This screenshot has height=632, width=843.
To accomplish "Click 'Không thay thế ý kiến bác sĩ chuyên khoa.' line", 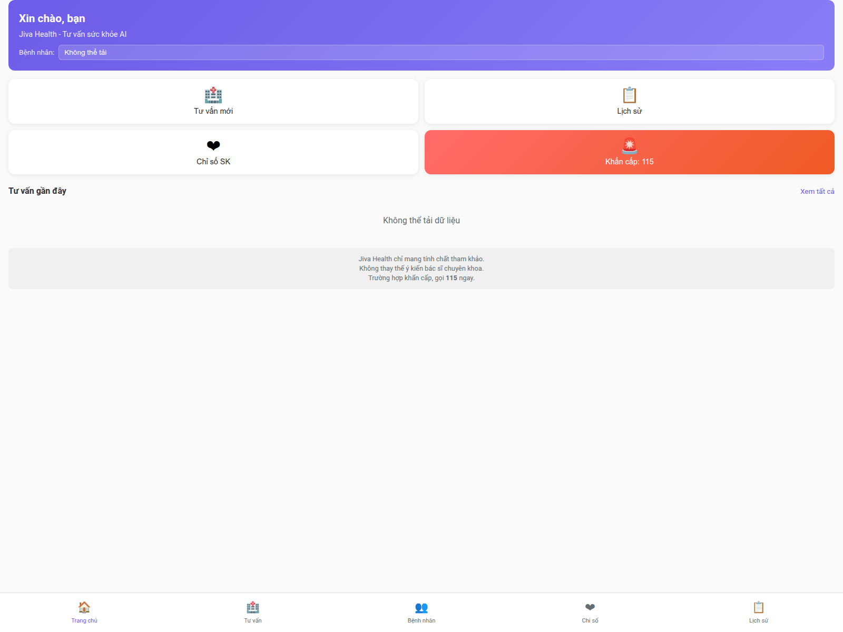I will tap(421, 269).
